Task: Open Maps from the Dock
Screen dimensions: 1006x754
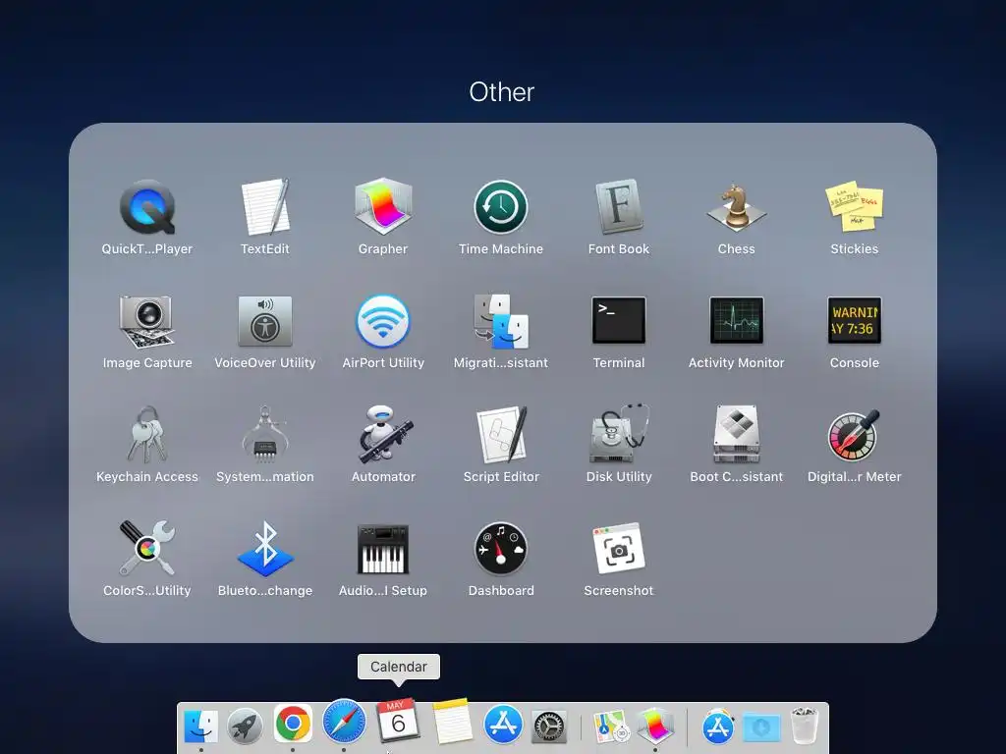Action: pyautogui.click(x=609, y=727)
